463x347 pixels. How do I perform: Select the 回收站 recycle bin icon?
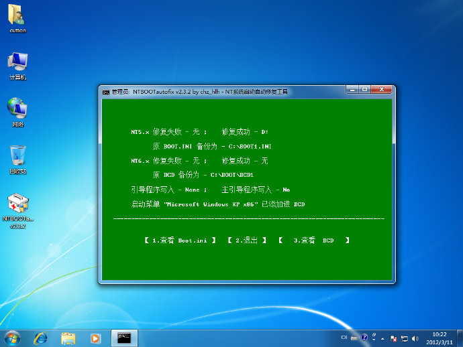[x=17, y=159]
